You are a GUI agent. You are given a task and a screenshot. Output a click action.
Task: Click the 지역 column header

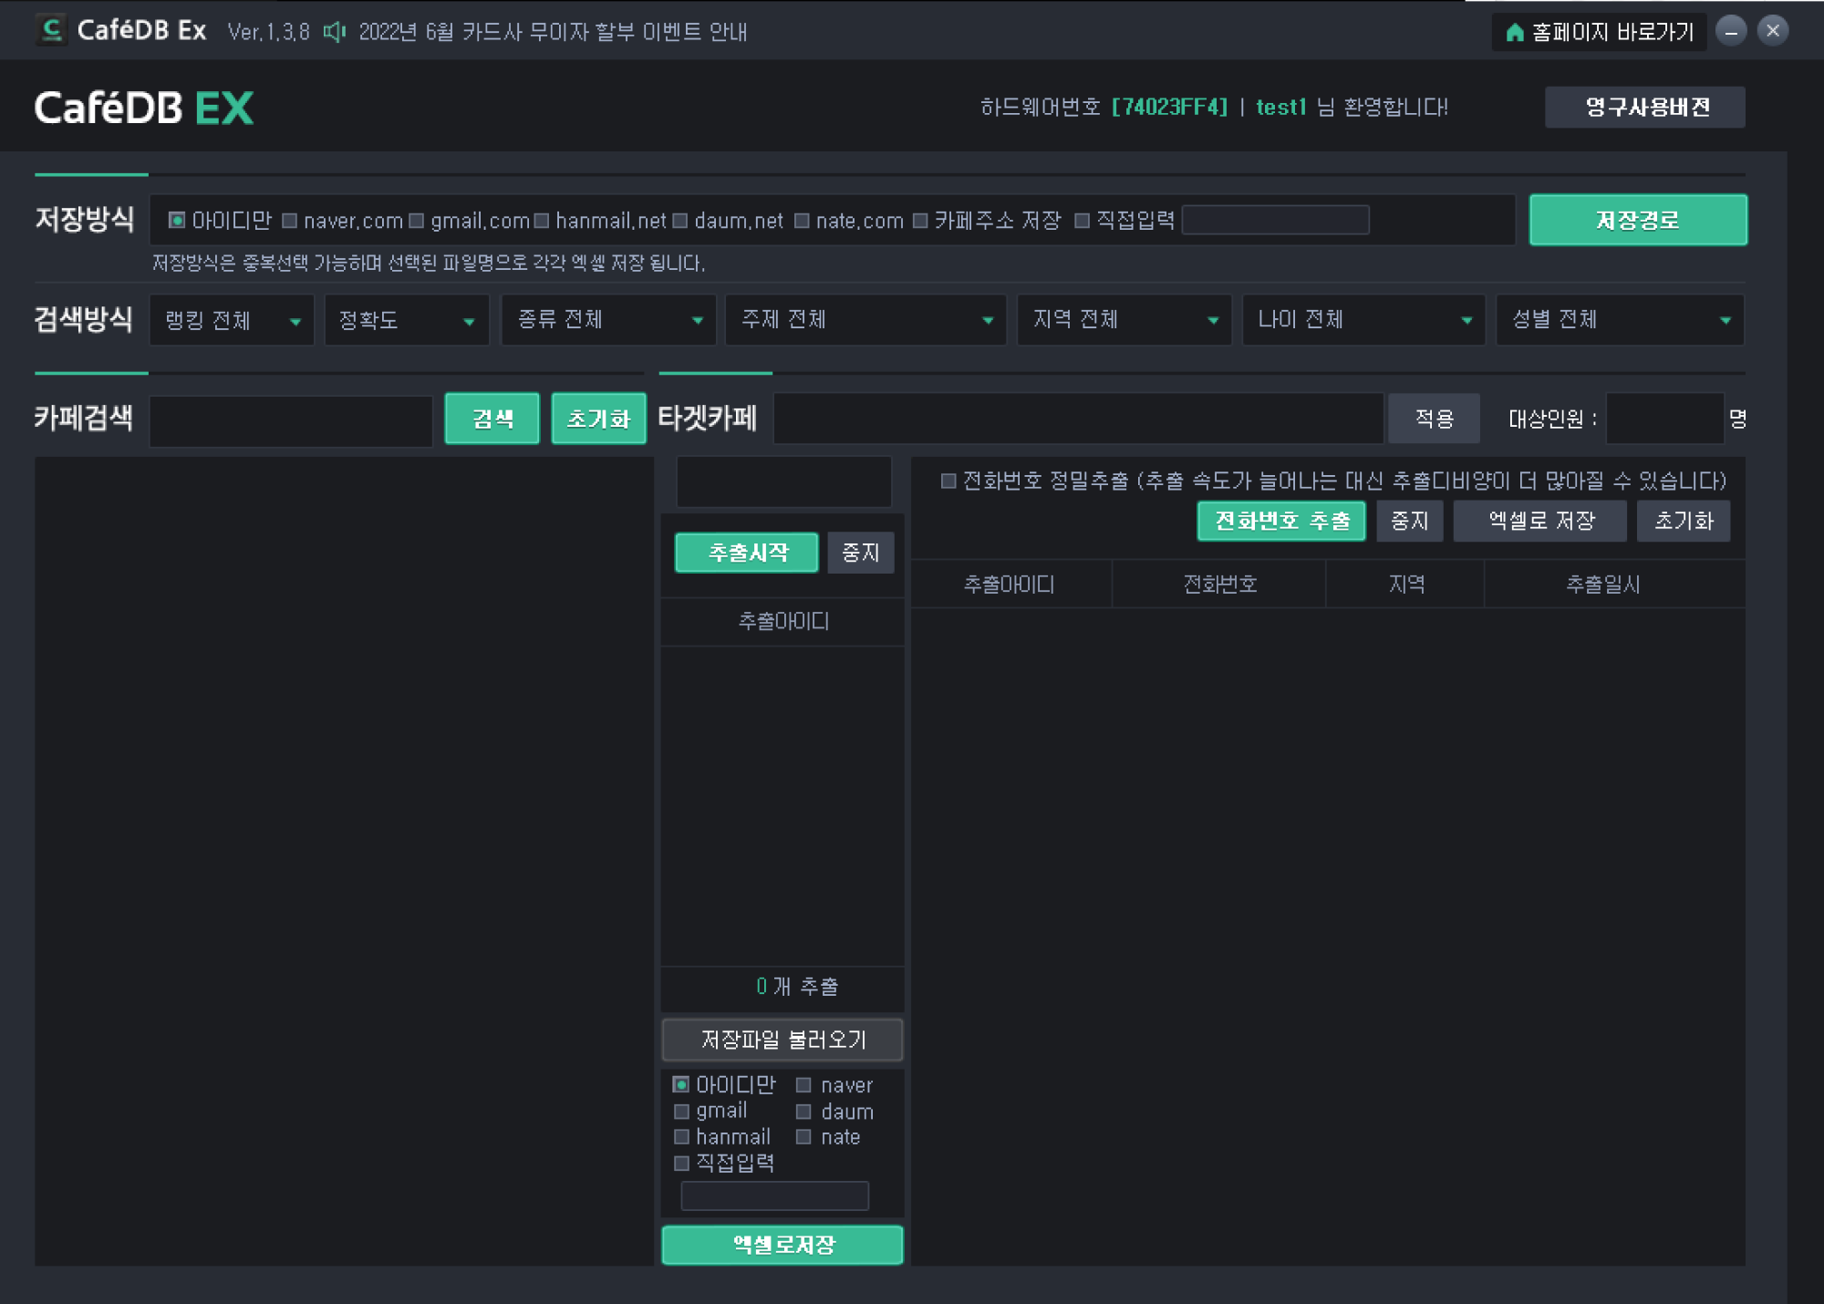tap(1406, 585)
